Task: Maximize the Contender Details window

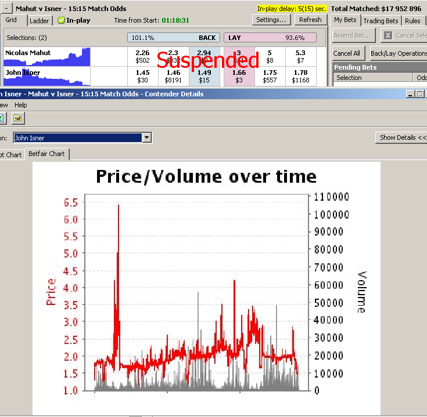Action: (x=420, y=94)
